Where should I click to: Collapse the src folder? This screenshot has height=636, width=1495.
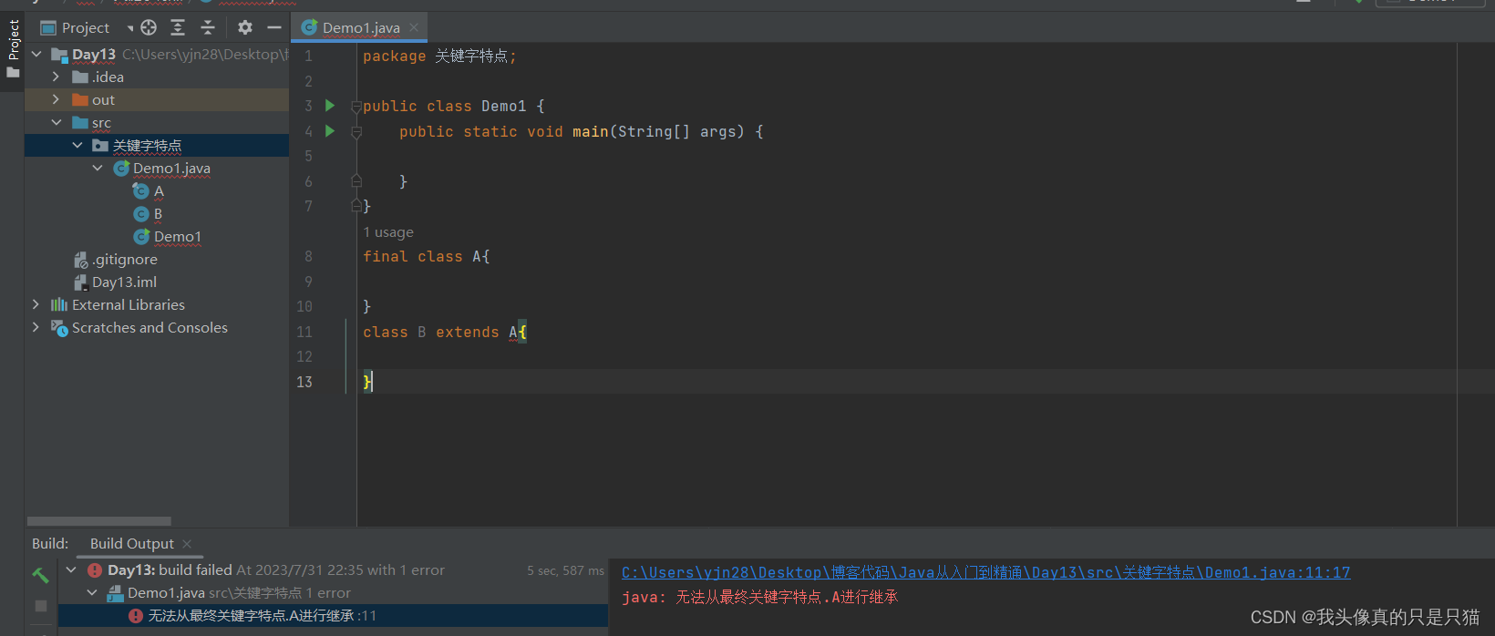pyautogui.click(x=57, y=122)
